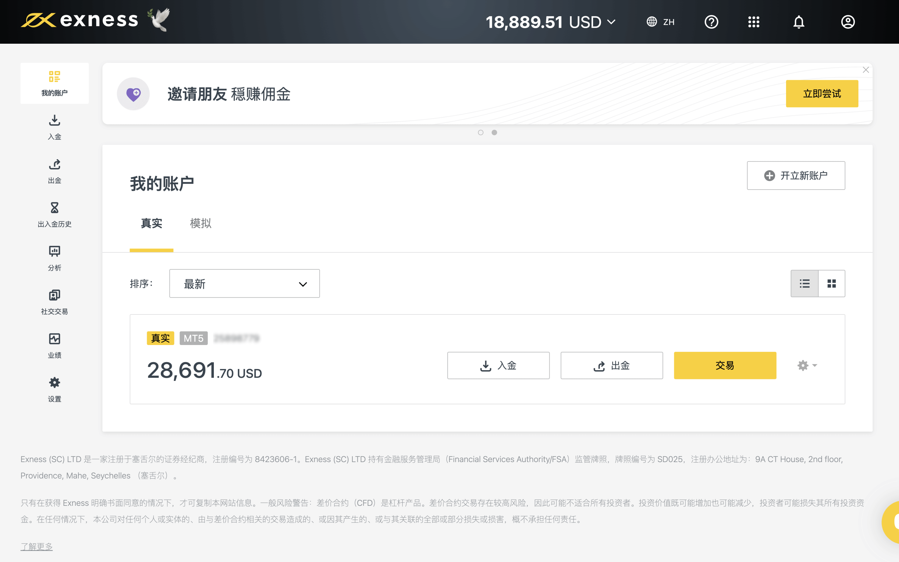
Task: Click the 了解更多 learn more link
Action: pyautogui.click(x=37, y=546)
